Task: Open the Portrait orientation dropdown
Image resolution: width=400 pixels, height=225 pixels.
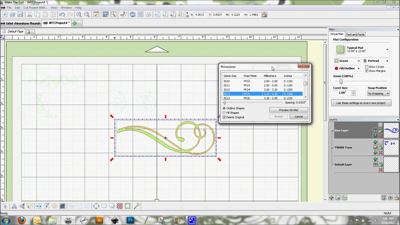Action: [376, 61]
